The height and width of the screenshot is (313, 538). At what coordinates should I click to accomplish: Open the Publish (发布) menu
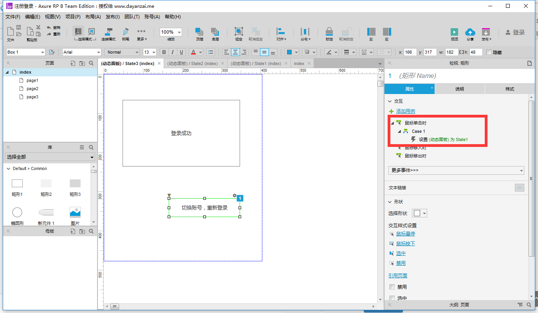tap(113, 17)
